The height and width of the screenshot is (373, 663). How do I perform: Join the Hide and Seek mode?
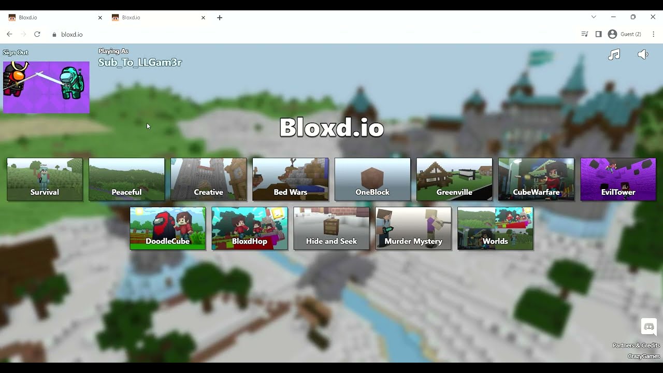coord(331,228)
